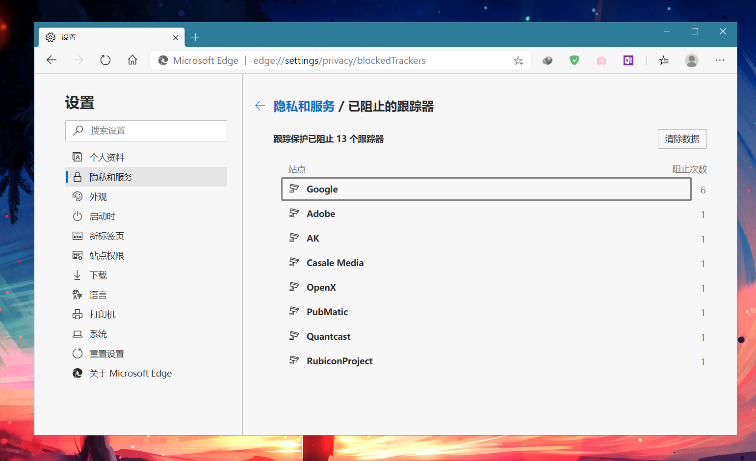
Task: Reload the page with the refresh icon
Action: pos(105,60)
